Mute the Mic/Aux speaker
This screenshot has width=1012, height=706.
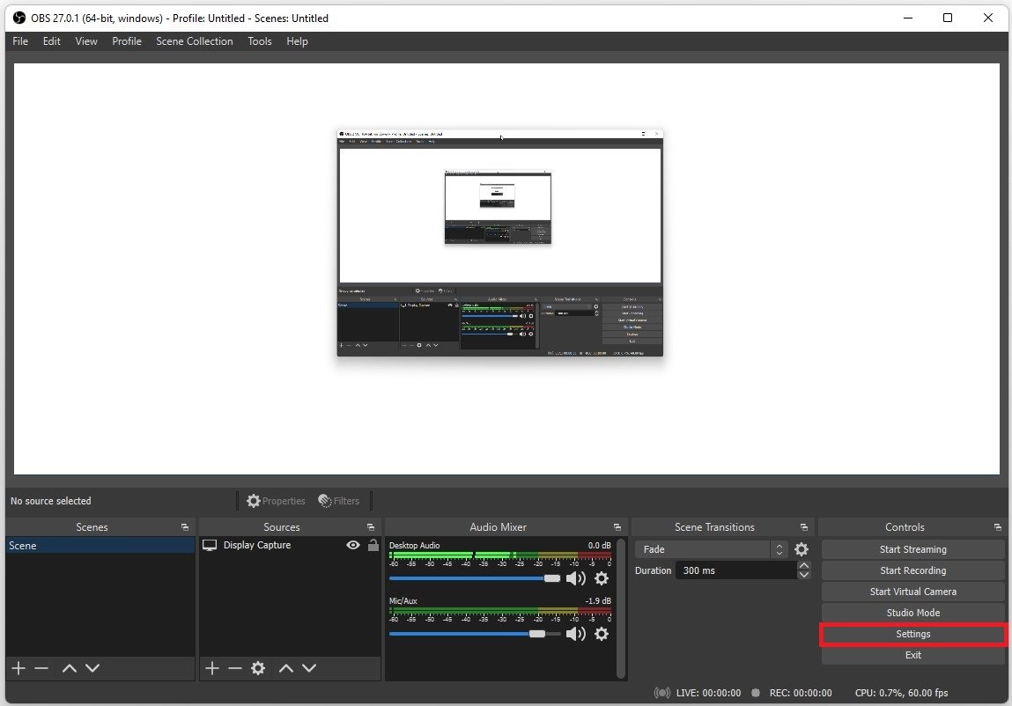pos(575,634)
